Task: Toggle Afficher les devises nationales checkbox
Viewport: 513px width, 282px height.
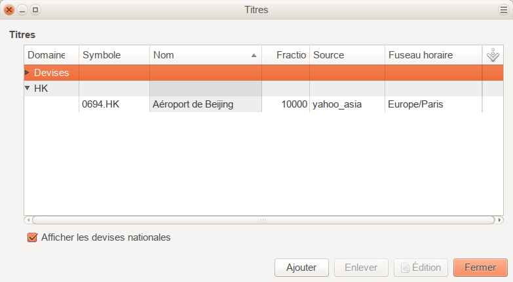Action: (32, 237)
